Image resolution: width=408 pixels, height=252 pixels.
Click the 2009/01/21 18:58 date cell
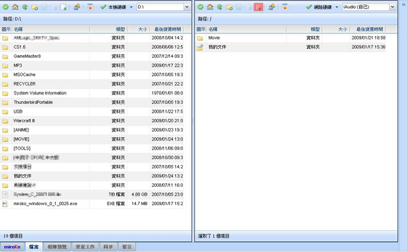(x=369, y=38)
